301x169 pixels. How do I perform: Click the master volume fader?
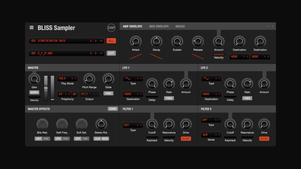46,88
